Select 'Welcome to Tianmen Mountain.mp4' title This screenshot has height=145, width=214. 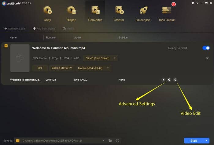[x=59, y=48]
